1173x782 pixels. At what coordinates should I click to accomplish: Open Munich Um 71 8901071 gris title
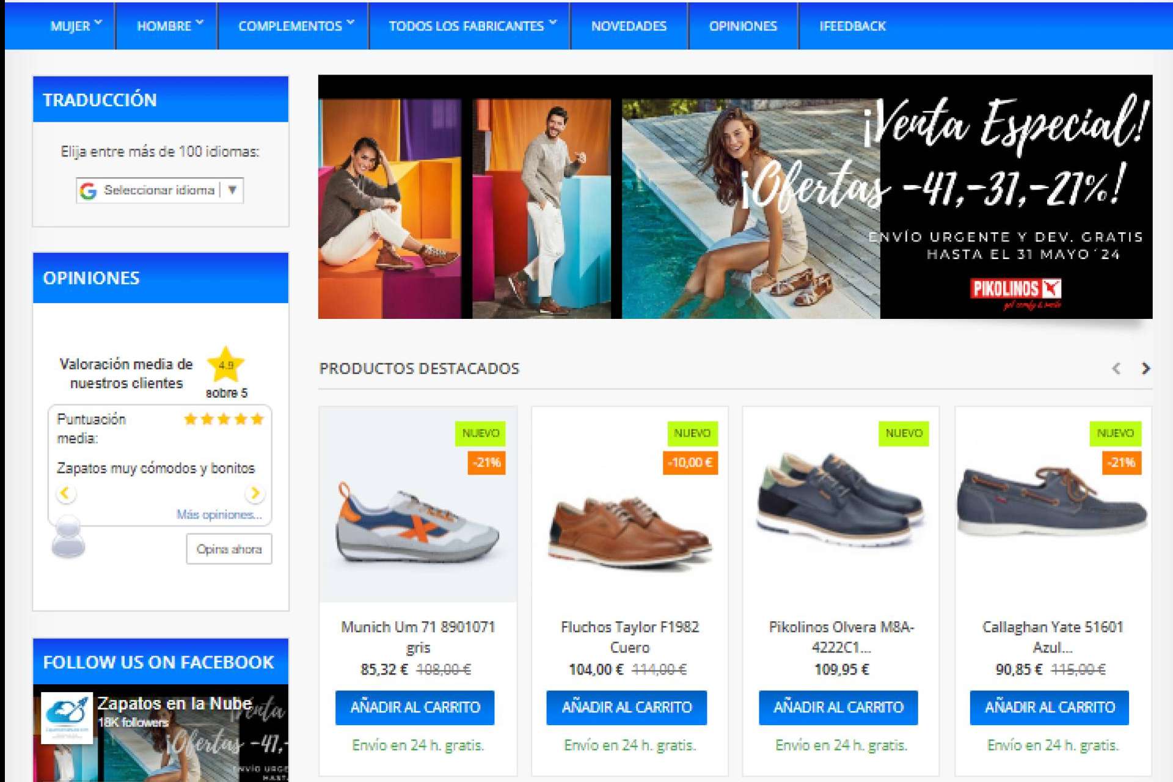click(x=418, y=637)
